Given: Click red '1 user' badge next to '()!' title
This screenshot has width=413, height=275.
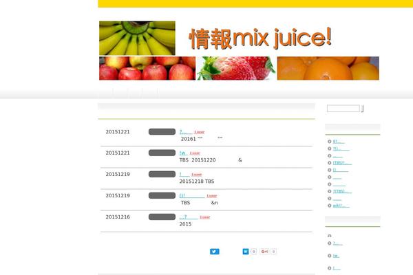Looking at the screenshot, I should click(212, 196).
